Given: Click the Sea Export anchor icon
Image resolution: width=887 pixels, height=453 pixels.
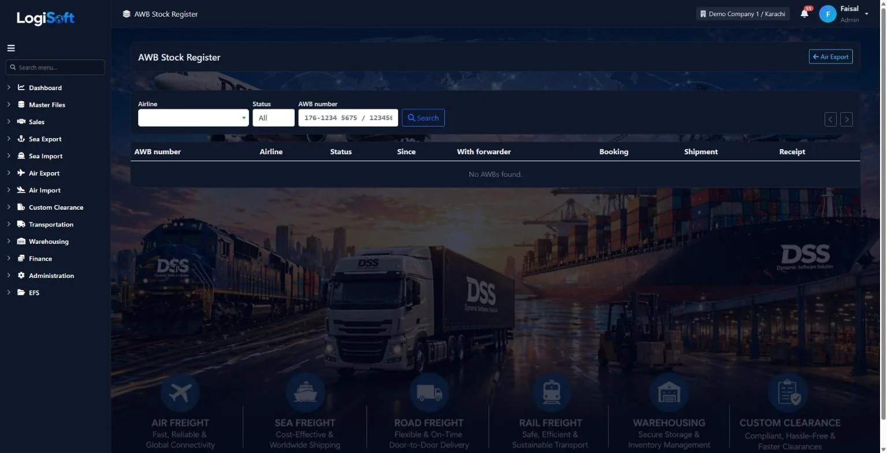Looking at the screenshot, I should 21,139.
